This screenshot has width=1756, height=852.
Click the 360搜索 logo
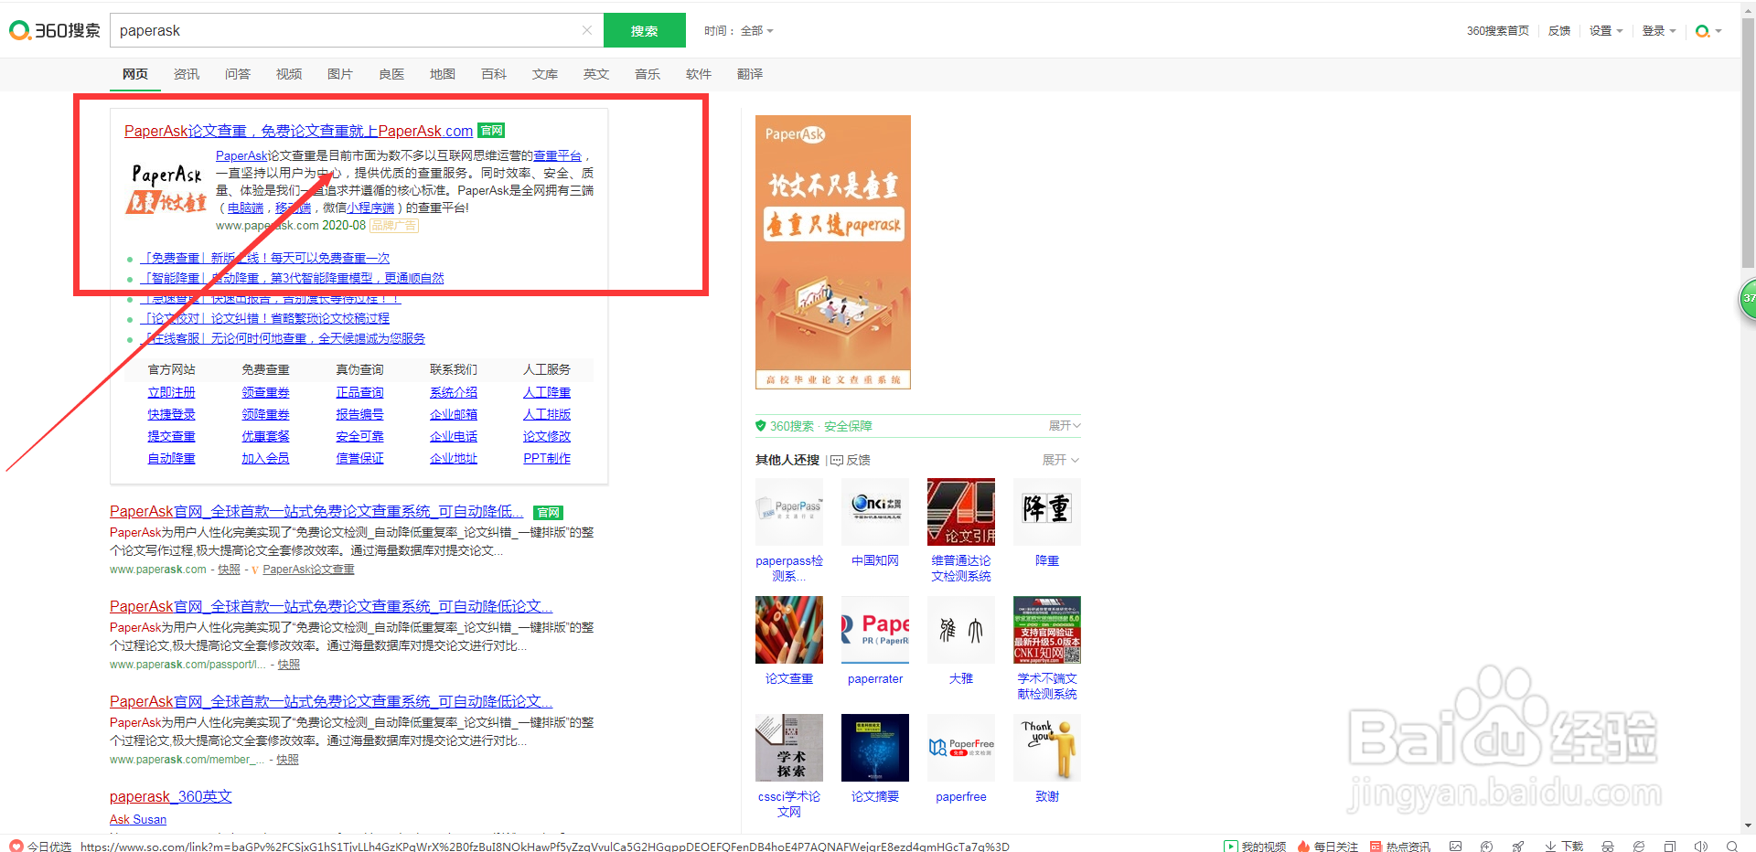tap(54, 30)
